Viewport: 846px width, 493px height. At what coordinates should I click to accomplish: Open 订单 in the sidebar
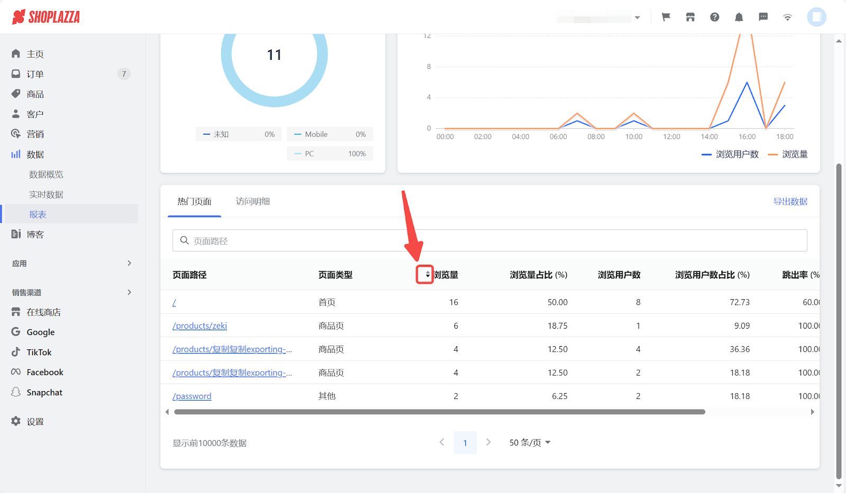(x=35, y=74)
